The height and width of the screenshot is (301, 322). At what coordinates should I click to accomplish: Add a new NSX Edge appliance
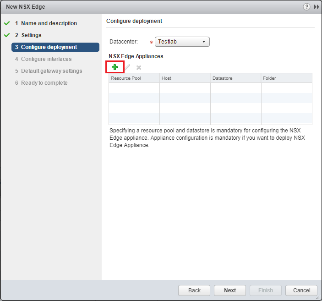pos(115,67)
